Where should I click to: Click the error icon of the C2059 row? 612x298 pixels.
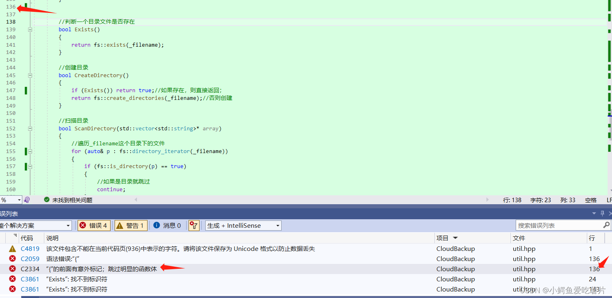[x=13, y=259]
